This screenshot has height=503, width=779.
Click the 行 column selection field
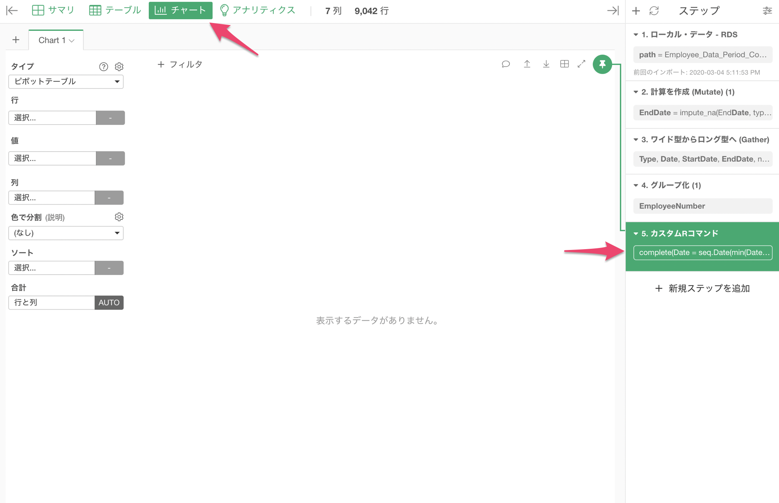pyautogui.click(x=52, y=118)
